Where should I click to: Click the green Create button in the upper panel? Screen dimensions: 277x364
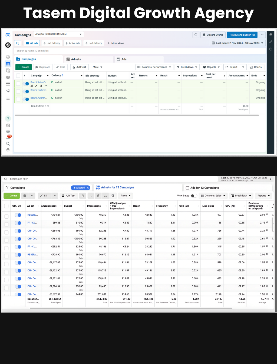[x=23, y=67]
